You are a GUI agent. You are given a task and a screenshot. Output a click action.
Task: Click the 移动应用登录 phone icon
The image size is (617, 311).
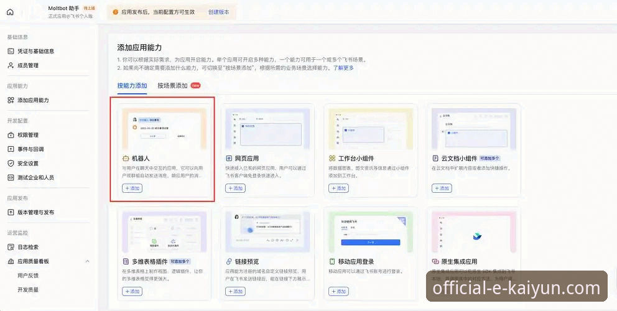click(x=332, y=261)
